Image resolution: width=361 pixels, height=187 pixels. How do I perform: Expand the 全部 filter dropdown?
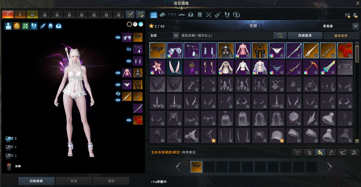tap(163, 36)
